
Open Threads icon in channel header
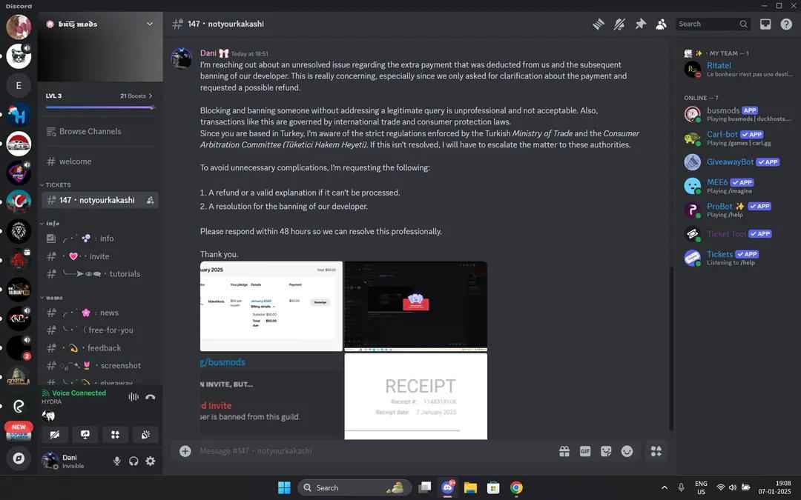pos(599,24)
